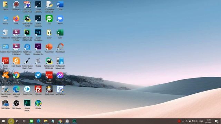Select the crowned eyeball icon beside FileZilla
Screen dimensions: 221x124
tap(49, 89)
